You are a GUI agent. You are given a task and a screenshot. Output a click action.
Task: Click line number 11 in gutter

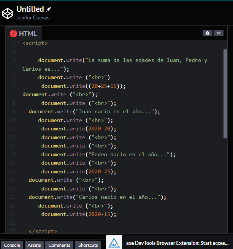click(x=13, y=128)
